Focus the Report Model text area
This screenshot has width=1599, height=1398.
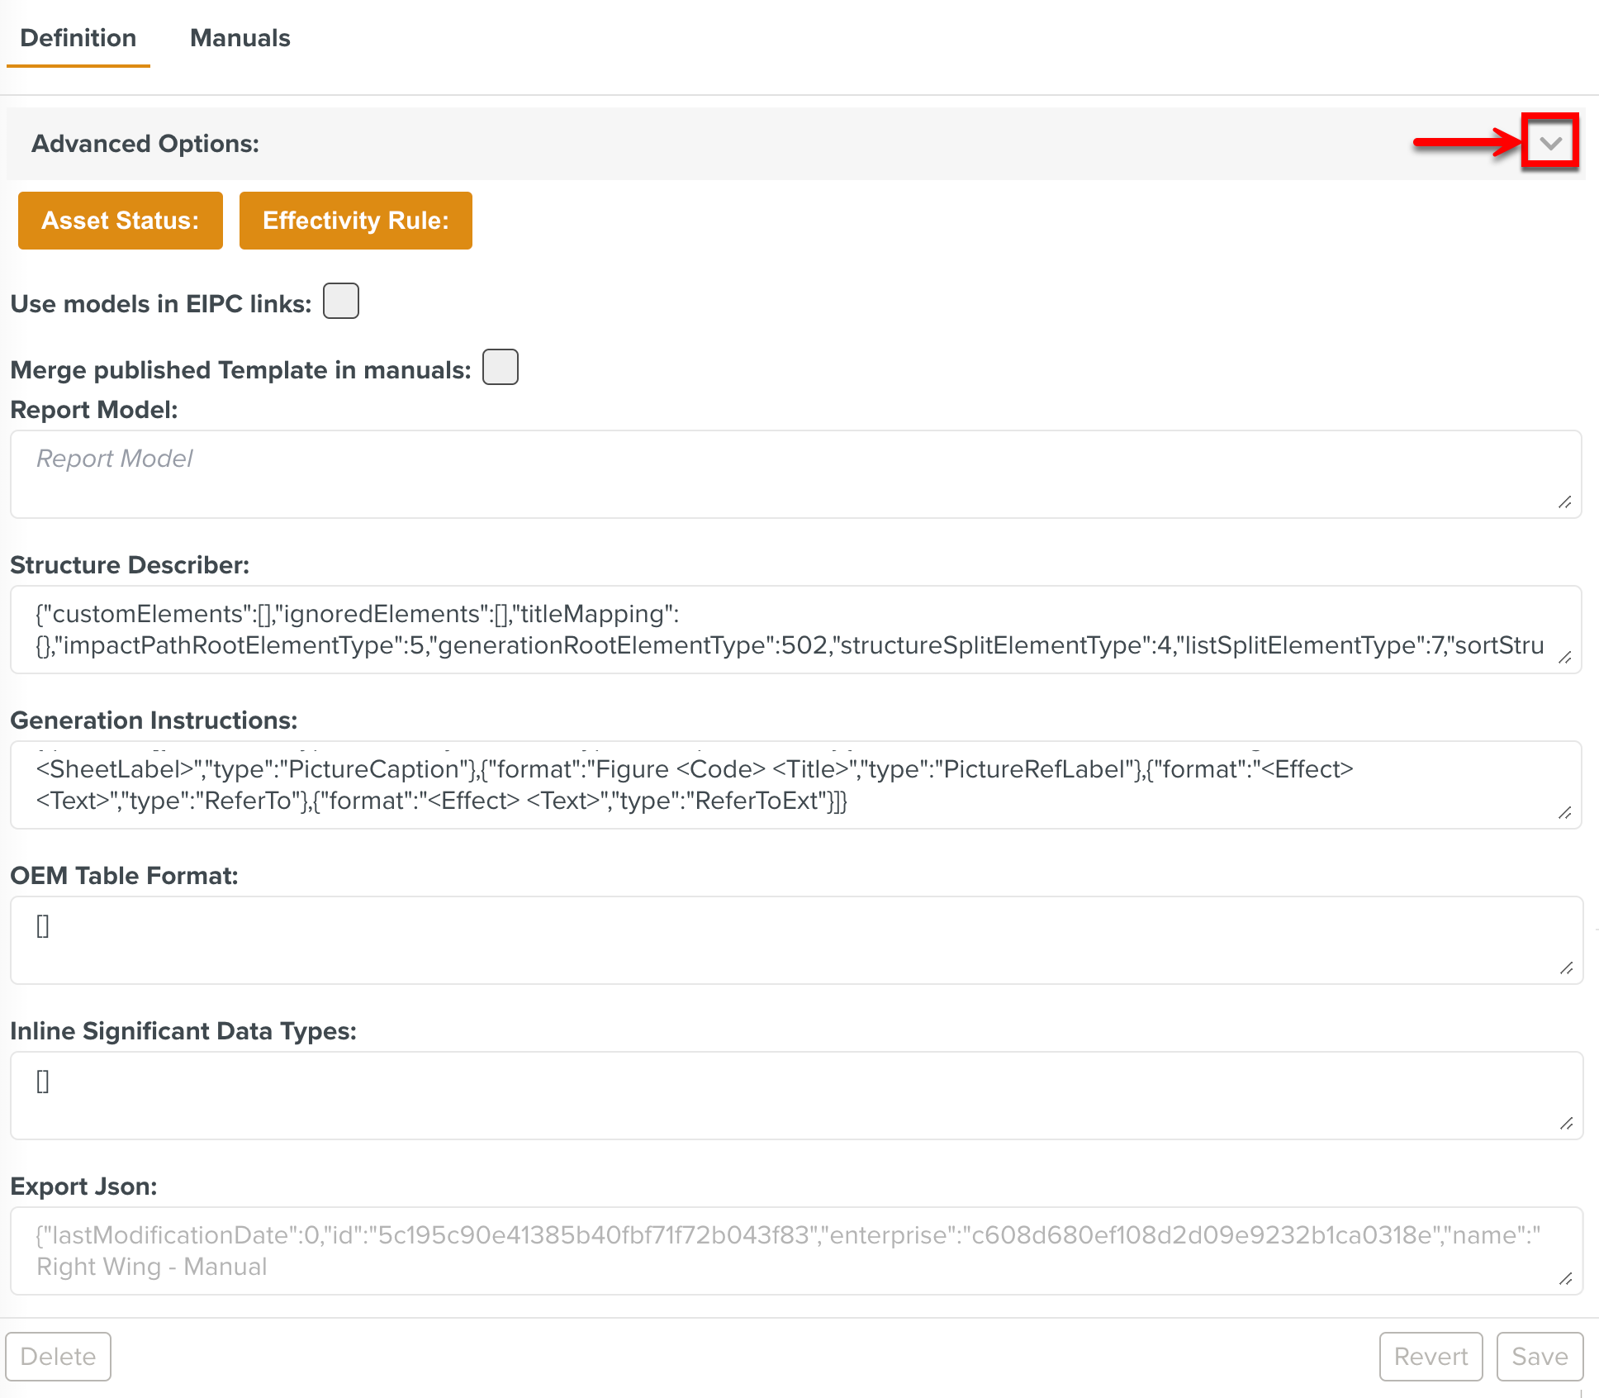pos(796,474)
